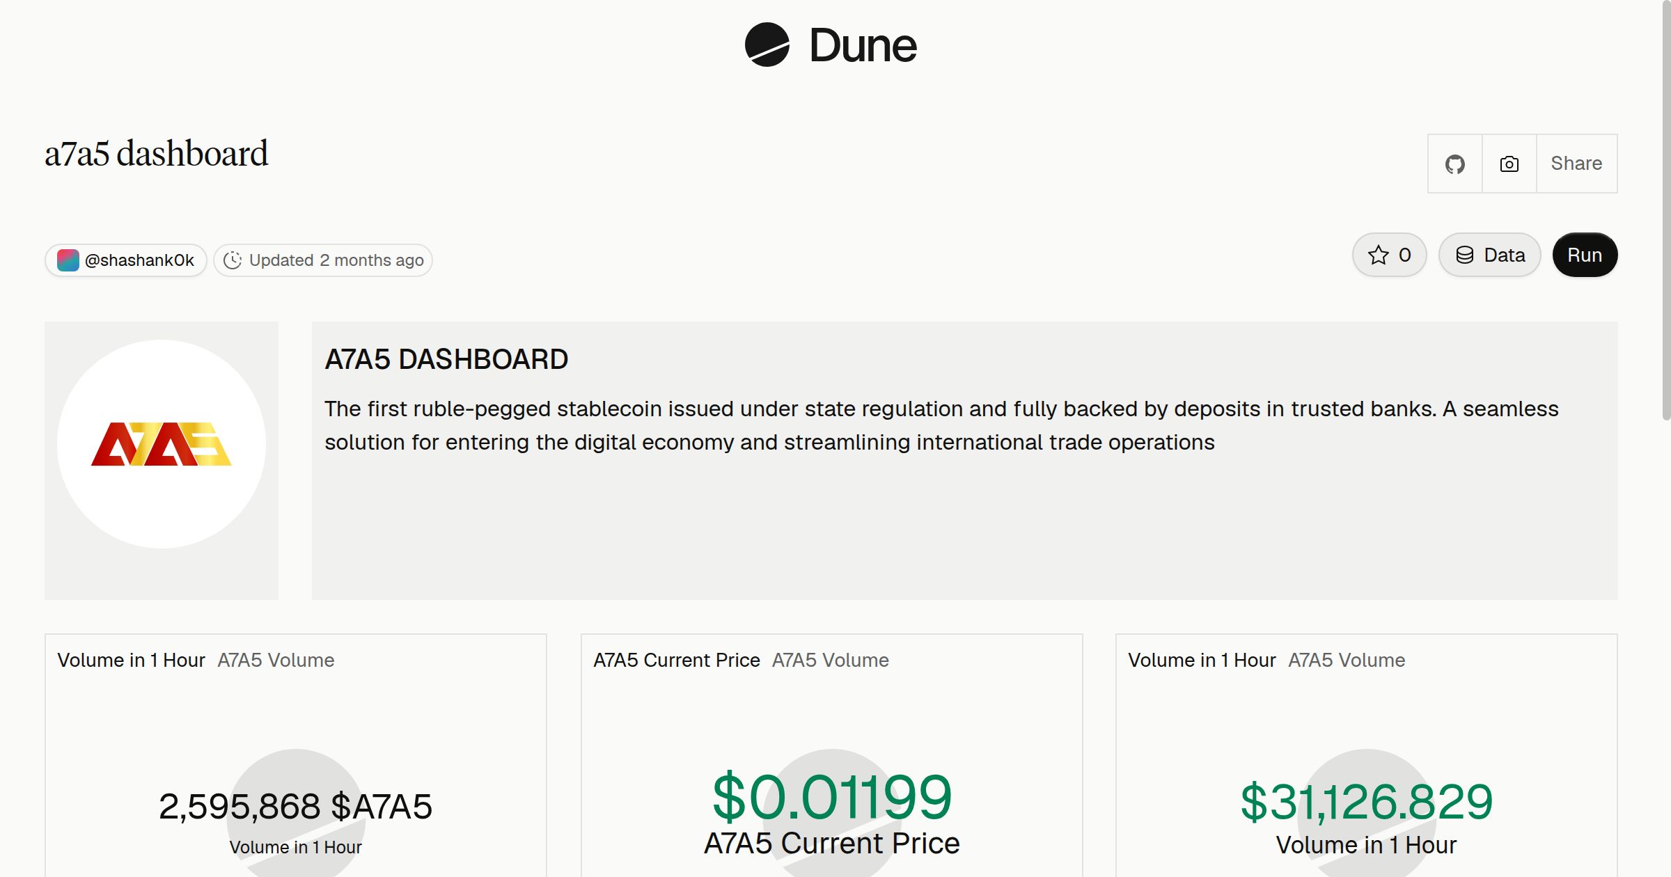The width and height of the screenshot is (1671, 877).
Task: Click the page vertical scrollbar
Action: point(1665,209)
